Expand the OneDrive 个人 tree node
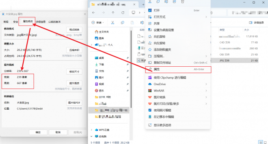 click(x=91, y=45)
